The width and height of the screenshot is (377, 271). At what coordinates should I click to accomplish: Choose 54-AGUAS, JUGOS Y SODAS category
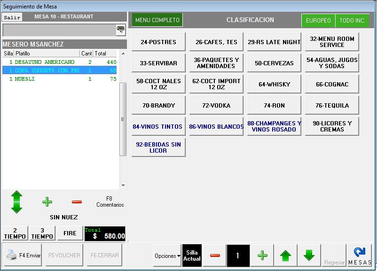pyautogui.click(x=332, y=63)
